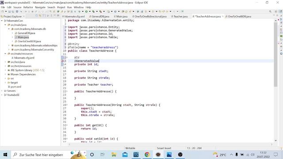Switch to the GeneralDB.java editor tab

(99, 16)
